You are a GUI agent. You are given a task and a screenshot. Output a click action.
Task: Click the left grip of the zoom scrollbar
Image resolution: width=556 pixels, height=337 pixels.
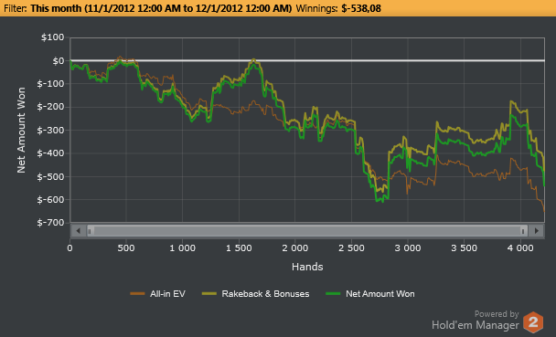click(90, 231)
